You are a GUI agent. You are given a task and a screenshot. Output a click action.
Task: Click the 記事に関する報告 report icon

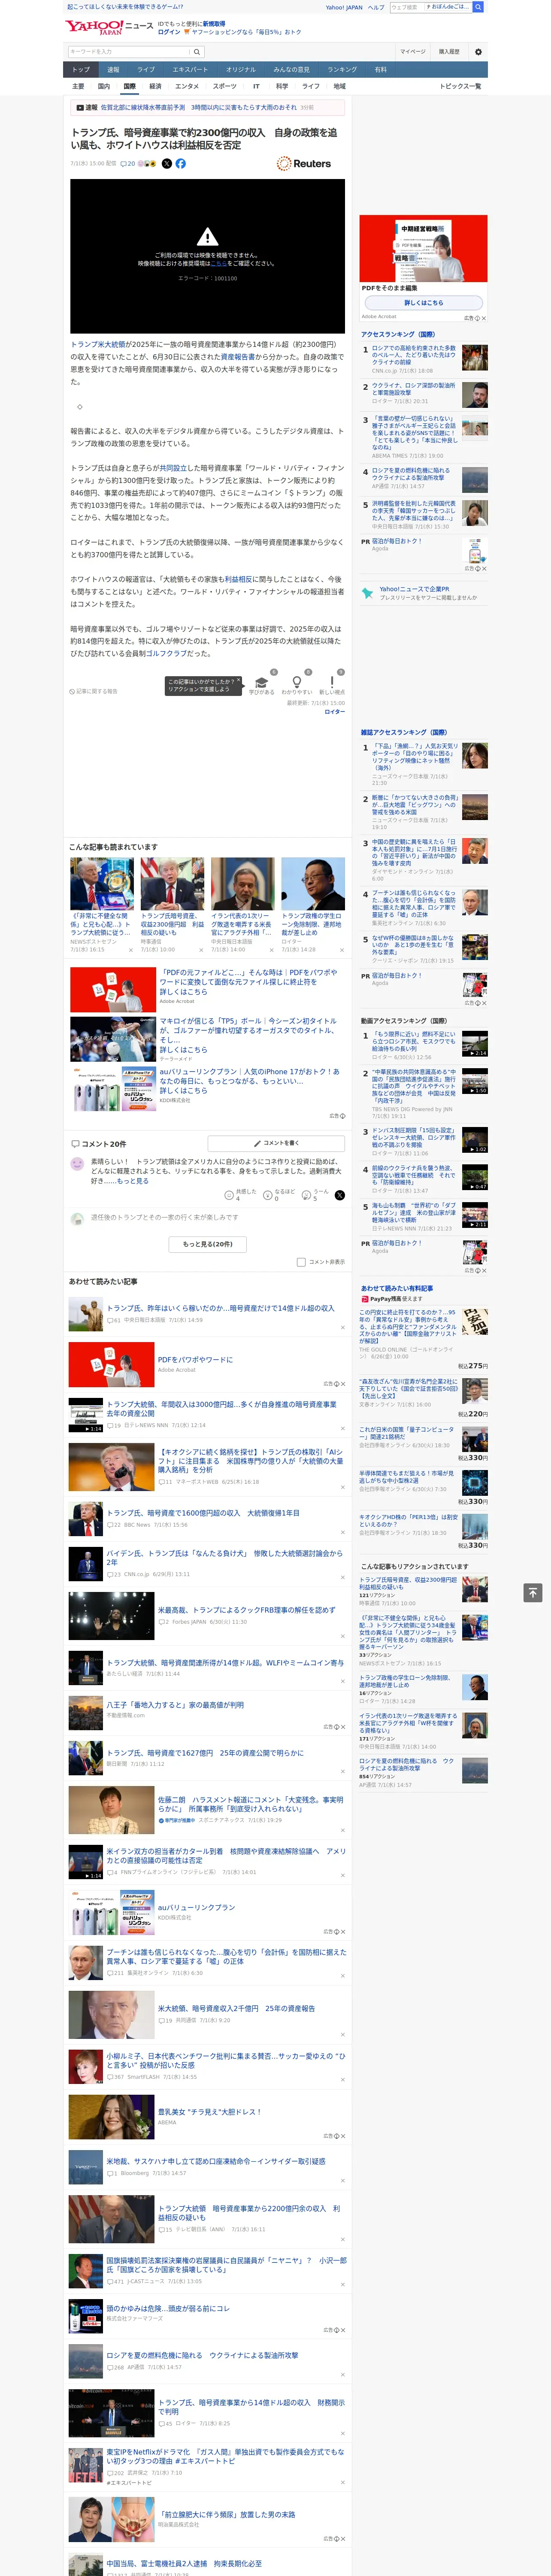pyautogui.click(x=93, y=691)
